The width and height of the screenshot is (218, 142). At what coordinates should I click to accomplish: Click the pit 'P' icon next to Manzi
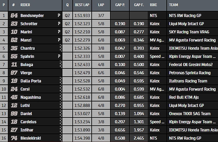click(x=59, y=40)
